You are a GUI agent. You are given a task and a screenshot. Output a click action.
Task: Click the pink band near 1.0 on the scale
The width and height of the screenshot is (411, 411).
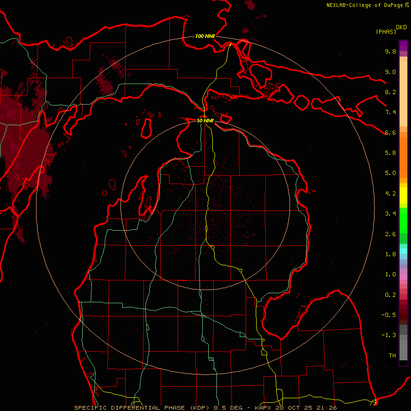pyautogui.click(x=403, y=277)
